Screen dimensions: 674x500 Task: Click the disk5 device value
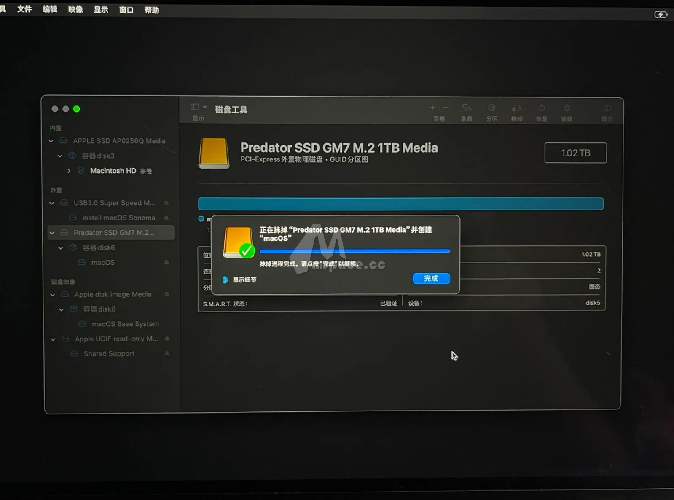(593, 303)
